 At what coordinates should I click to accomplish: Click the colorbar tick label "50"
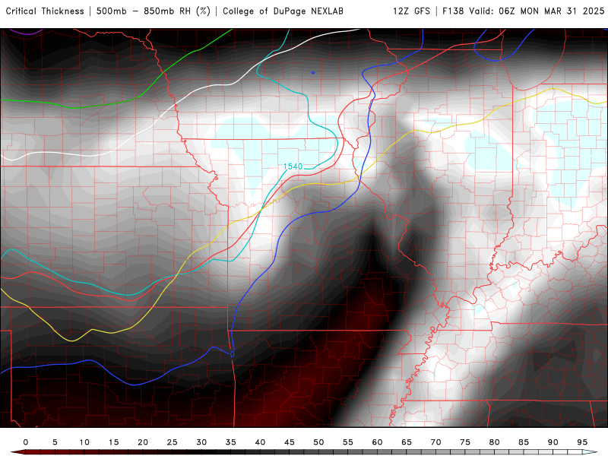[318, 442]
